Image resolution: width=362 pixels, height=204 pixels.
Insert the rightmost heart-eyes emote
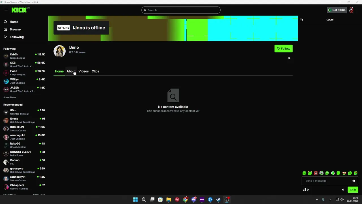(355, 173)
